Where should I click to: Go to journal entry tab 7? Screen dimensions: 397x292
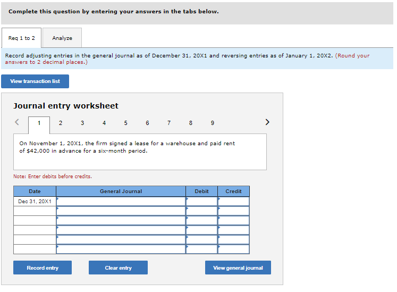(x=169, y=123)
